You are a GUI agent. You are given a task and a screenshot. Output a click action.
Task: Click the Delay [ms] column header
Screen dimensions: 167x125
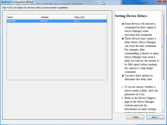tap(90, 17)
